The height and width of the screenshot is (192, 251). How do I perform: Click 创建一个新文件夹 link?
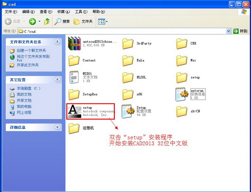coord(31,51)
